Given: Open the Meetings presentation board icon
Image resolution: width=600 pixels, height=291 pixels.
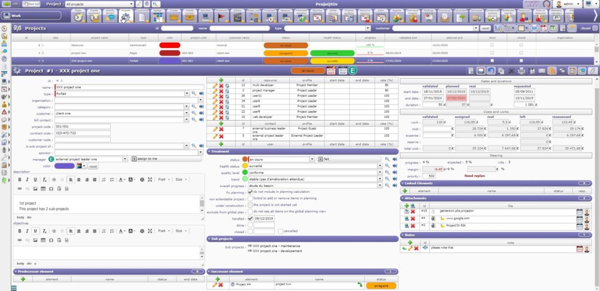Looking at the screenshot, I should tap(429, 16).
